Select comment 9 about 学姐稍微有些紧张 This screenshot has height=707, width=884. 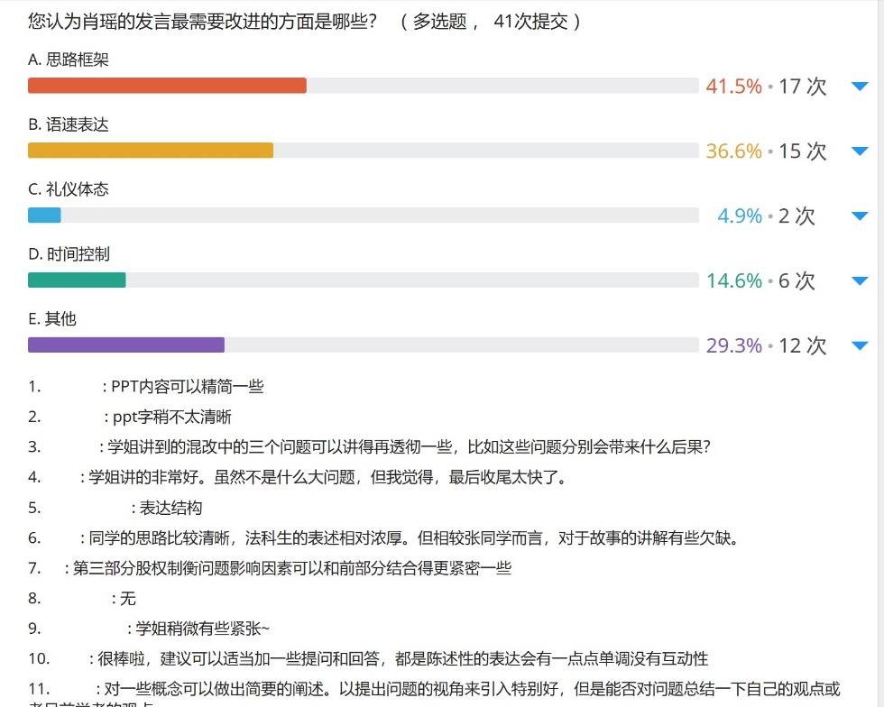click(202, 629)
